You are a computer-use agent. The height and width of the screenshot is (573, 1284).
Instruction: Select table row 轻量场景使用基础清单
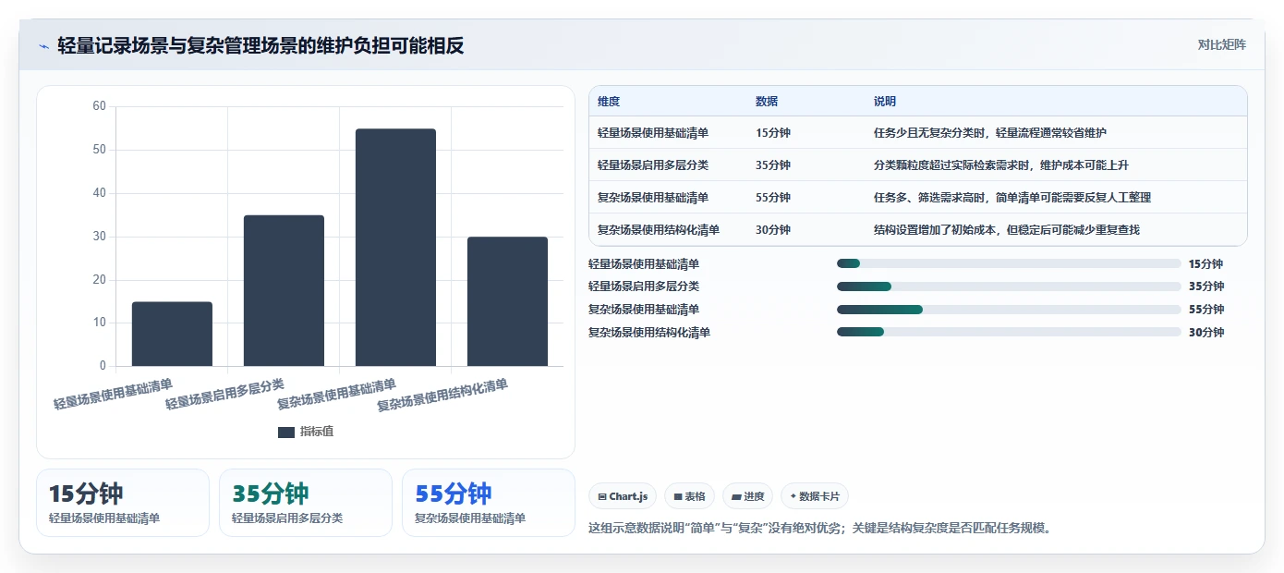pos(917,132)
